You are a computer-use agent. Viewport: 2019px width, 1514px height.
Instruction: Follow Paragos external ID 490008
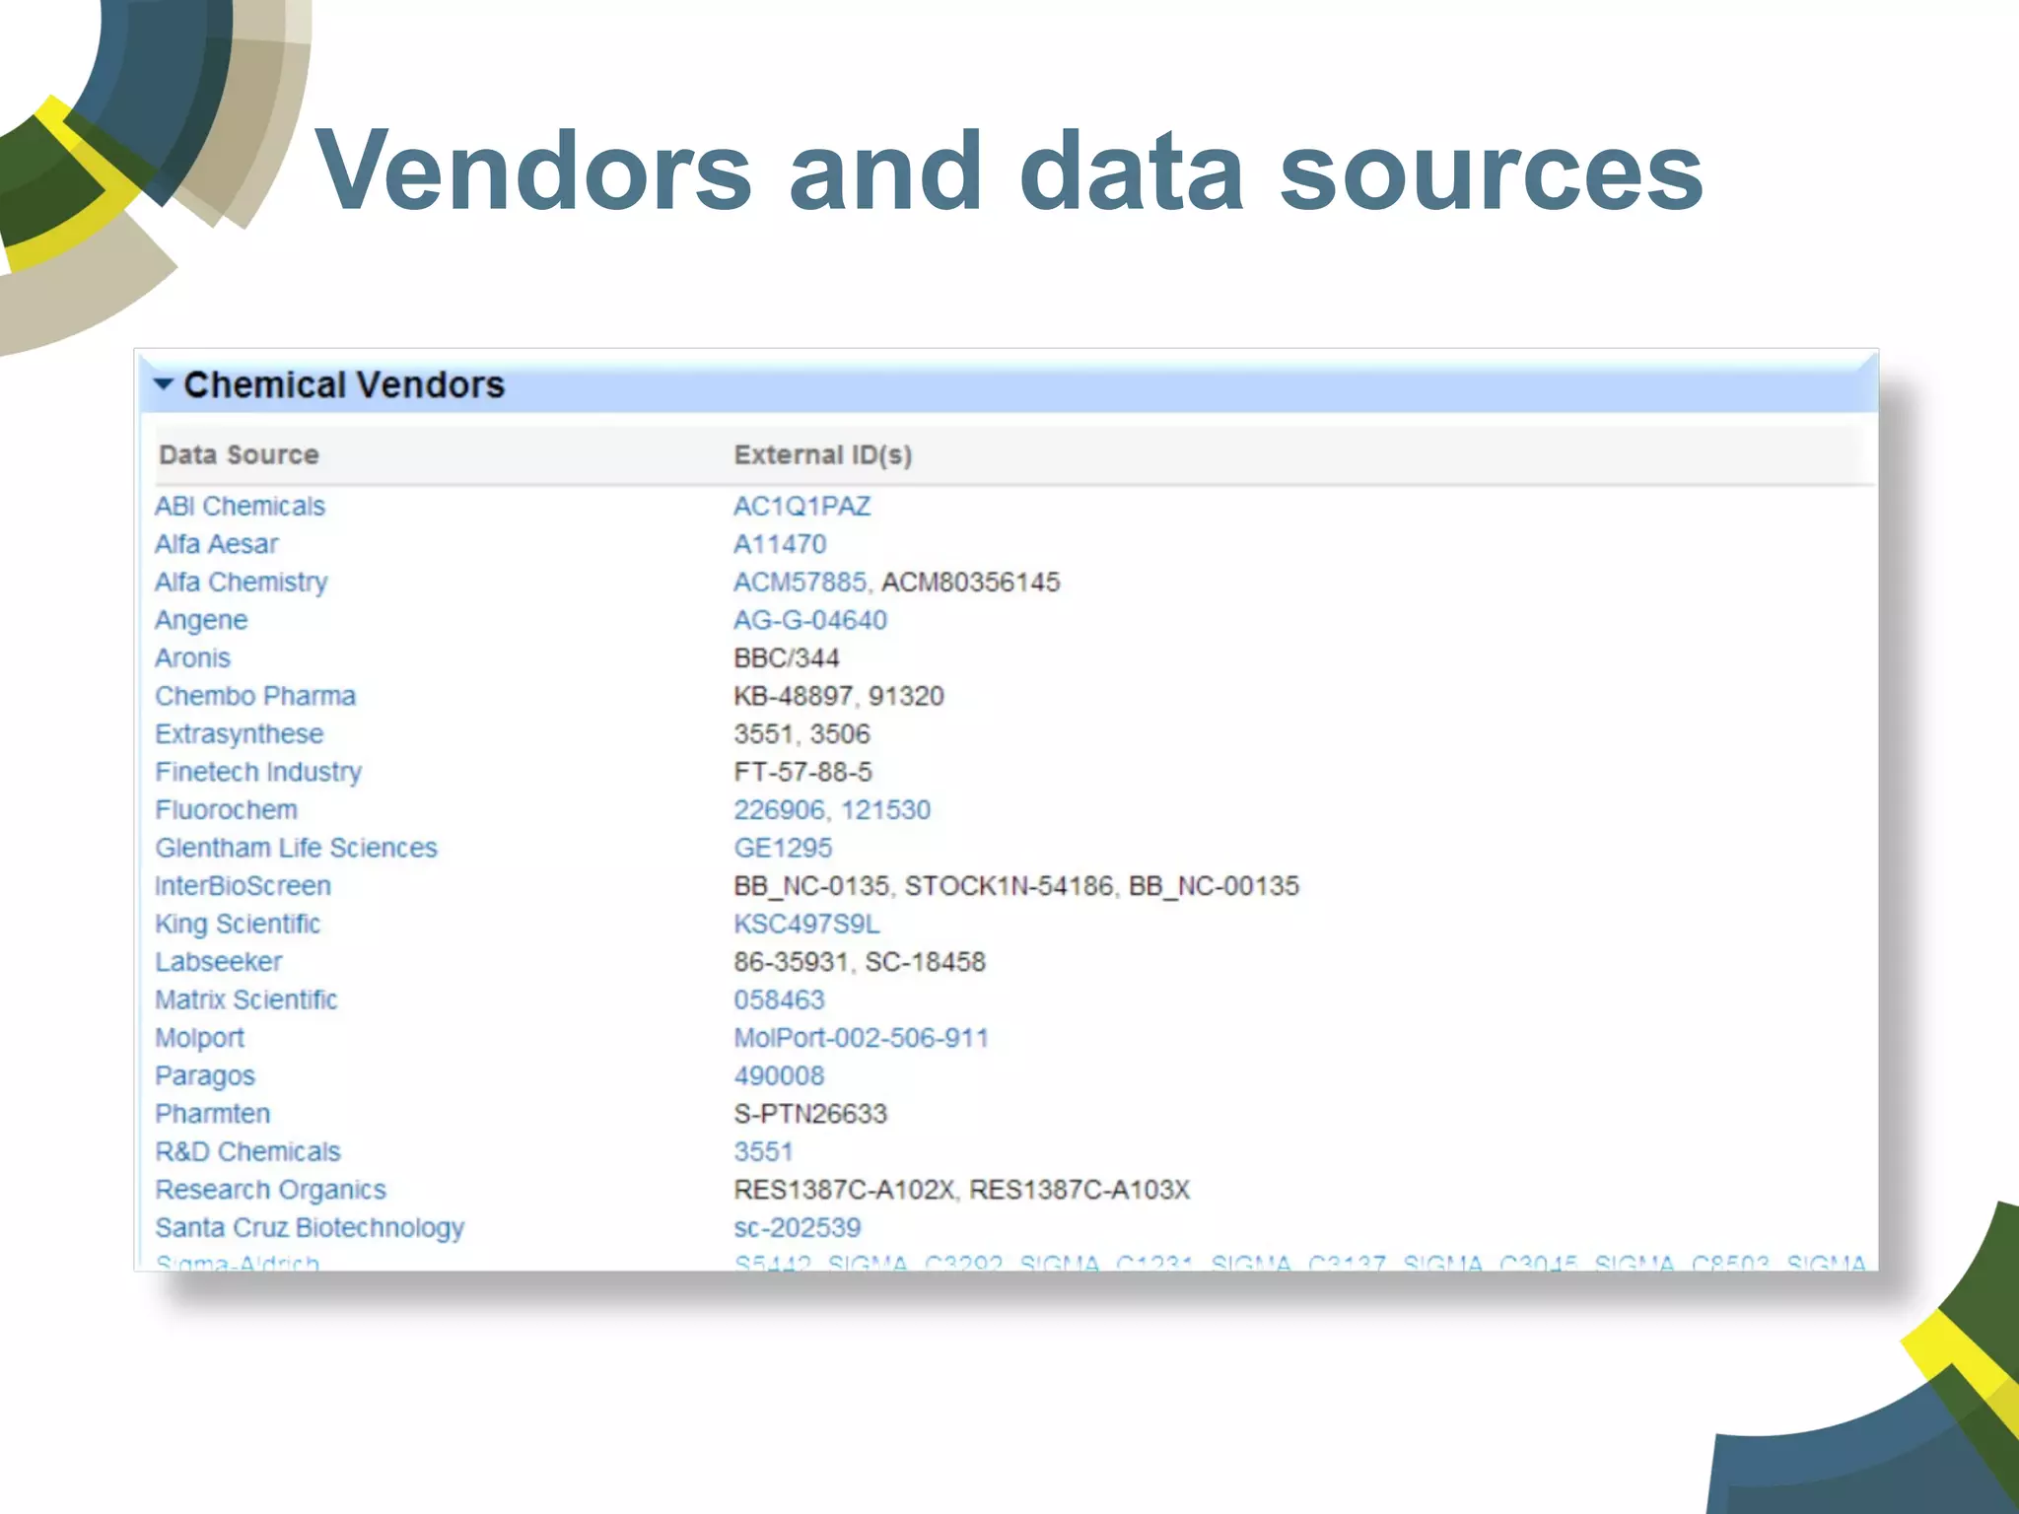pyautogui.click(x=779, y=1075)
